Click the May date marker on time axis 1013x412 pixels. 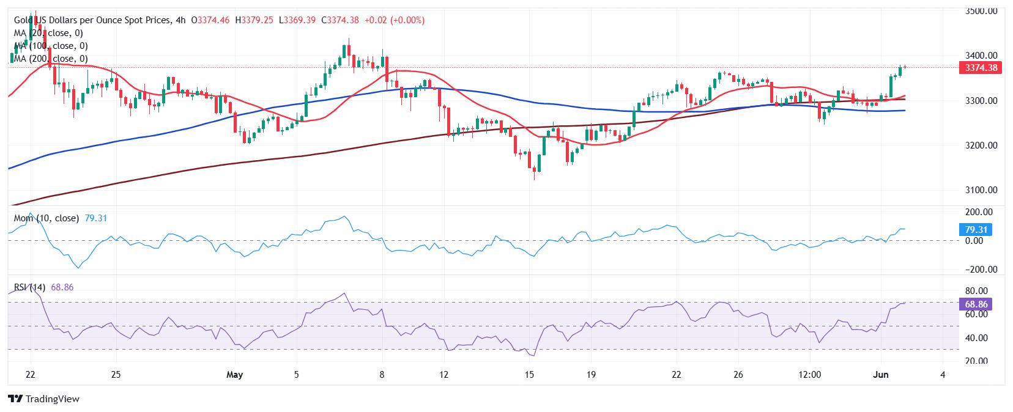point(234,375)
